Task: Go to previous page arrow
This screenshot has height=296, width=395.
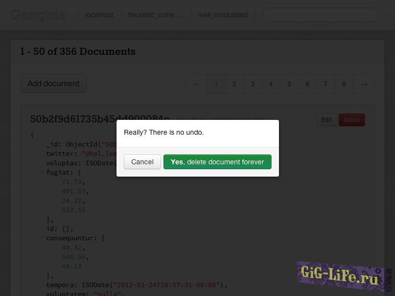Action: pyautogui.click(x=197, y=84)
